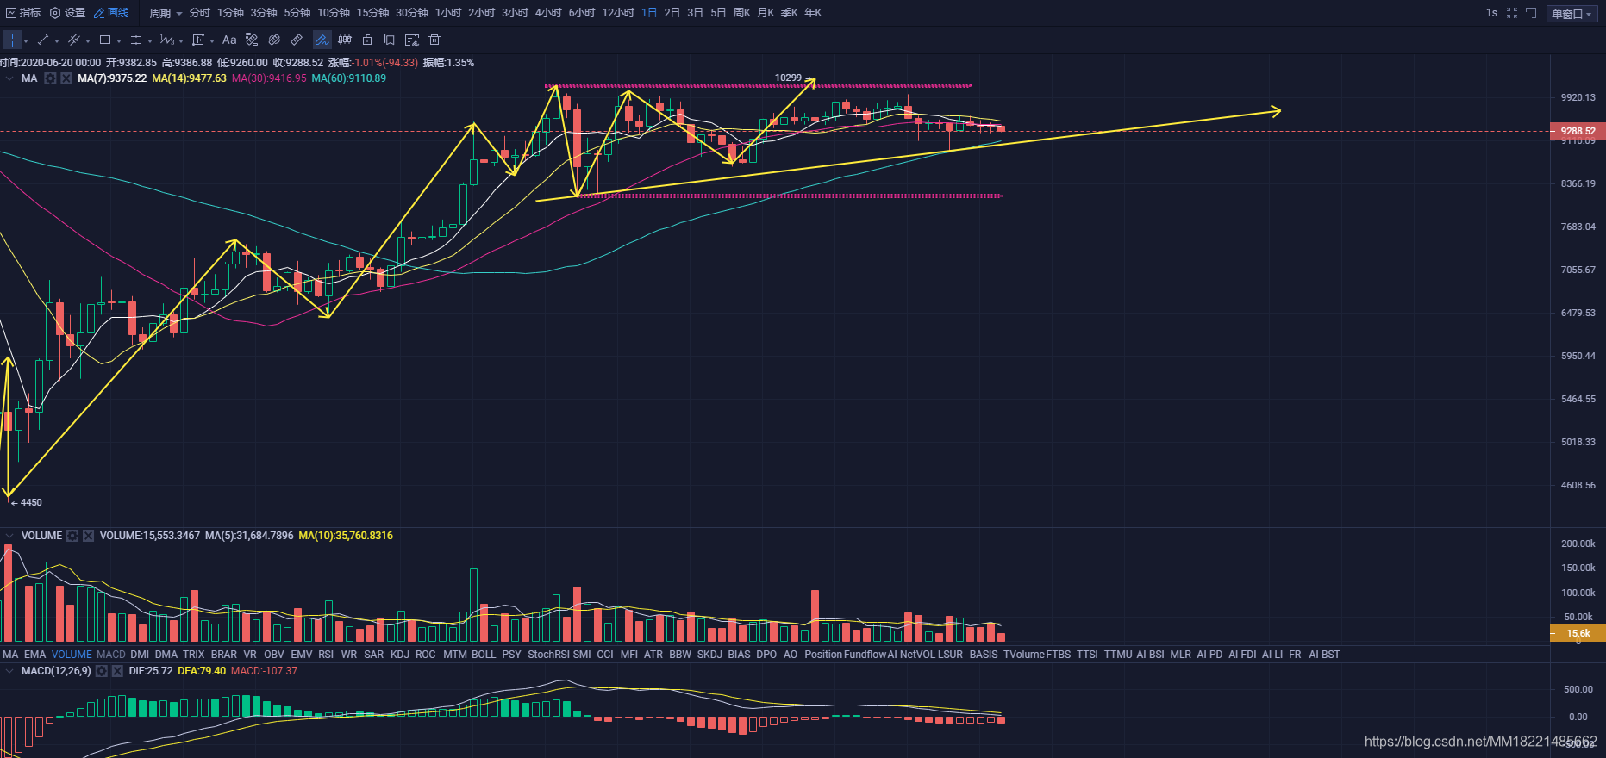The height and width of the screenshot is (758, 1606).
Task: Switch to the 分时 time-share view
Action: pos(200,13)
